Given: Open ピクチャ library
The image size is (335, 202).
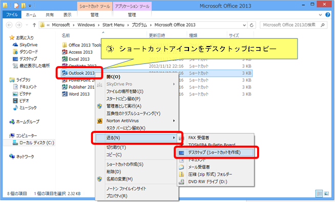Looking at the screenshot, I should [25, 94].
